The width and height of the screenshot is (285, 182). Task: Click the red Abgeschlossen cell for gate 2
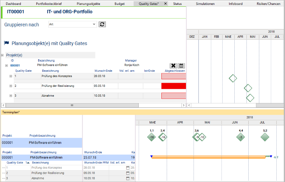point(173,86)
